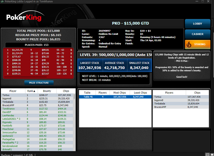
Task: Sort tables by Table column header
Action: tap(87, 93)
